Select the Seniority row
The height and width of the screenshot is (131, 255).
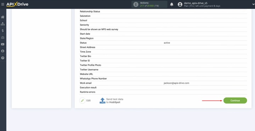(163, 25)
